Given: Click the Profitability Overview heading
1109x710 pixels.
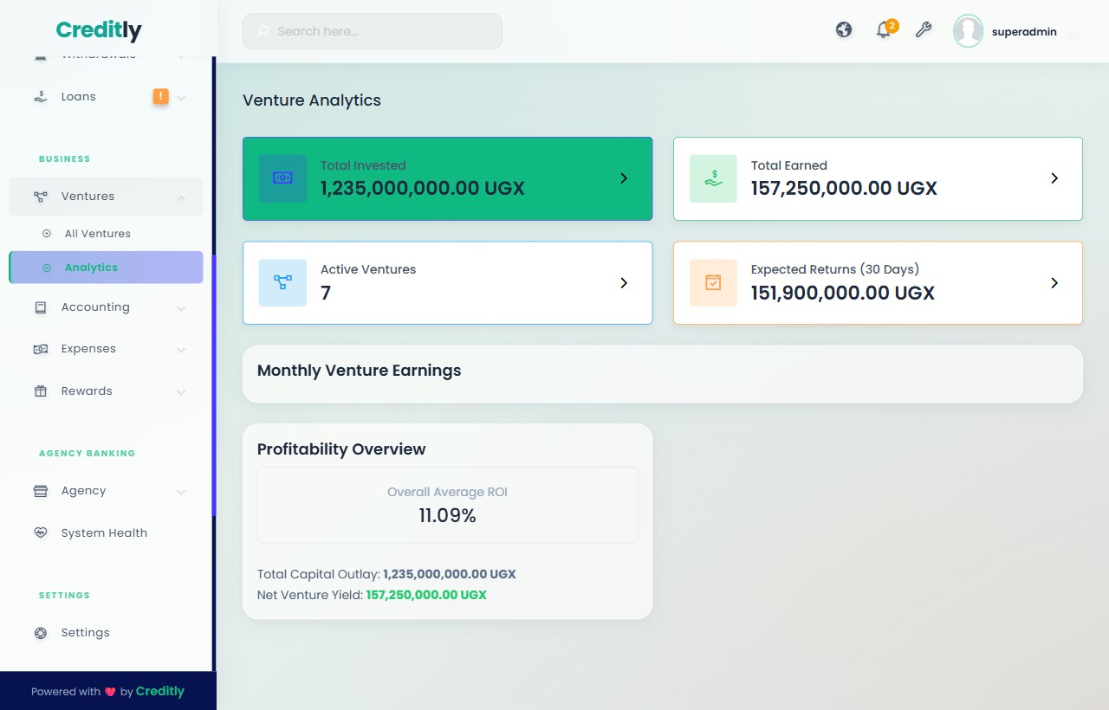Looking at the screenshot, I should click(x=341, y=449).
